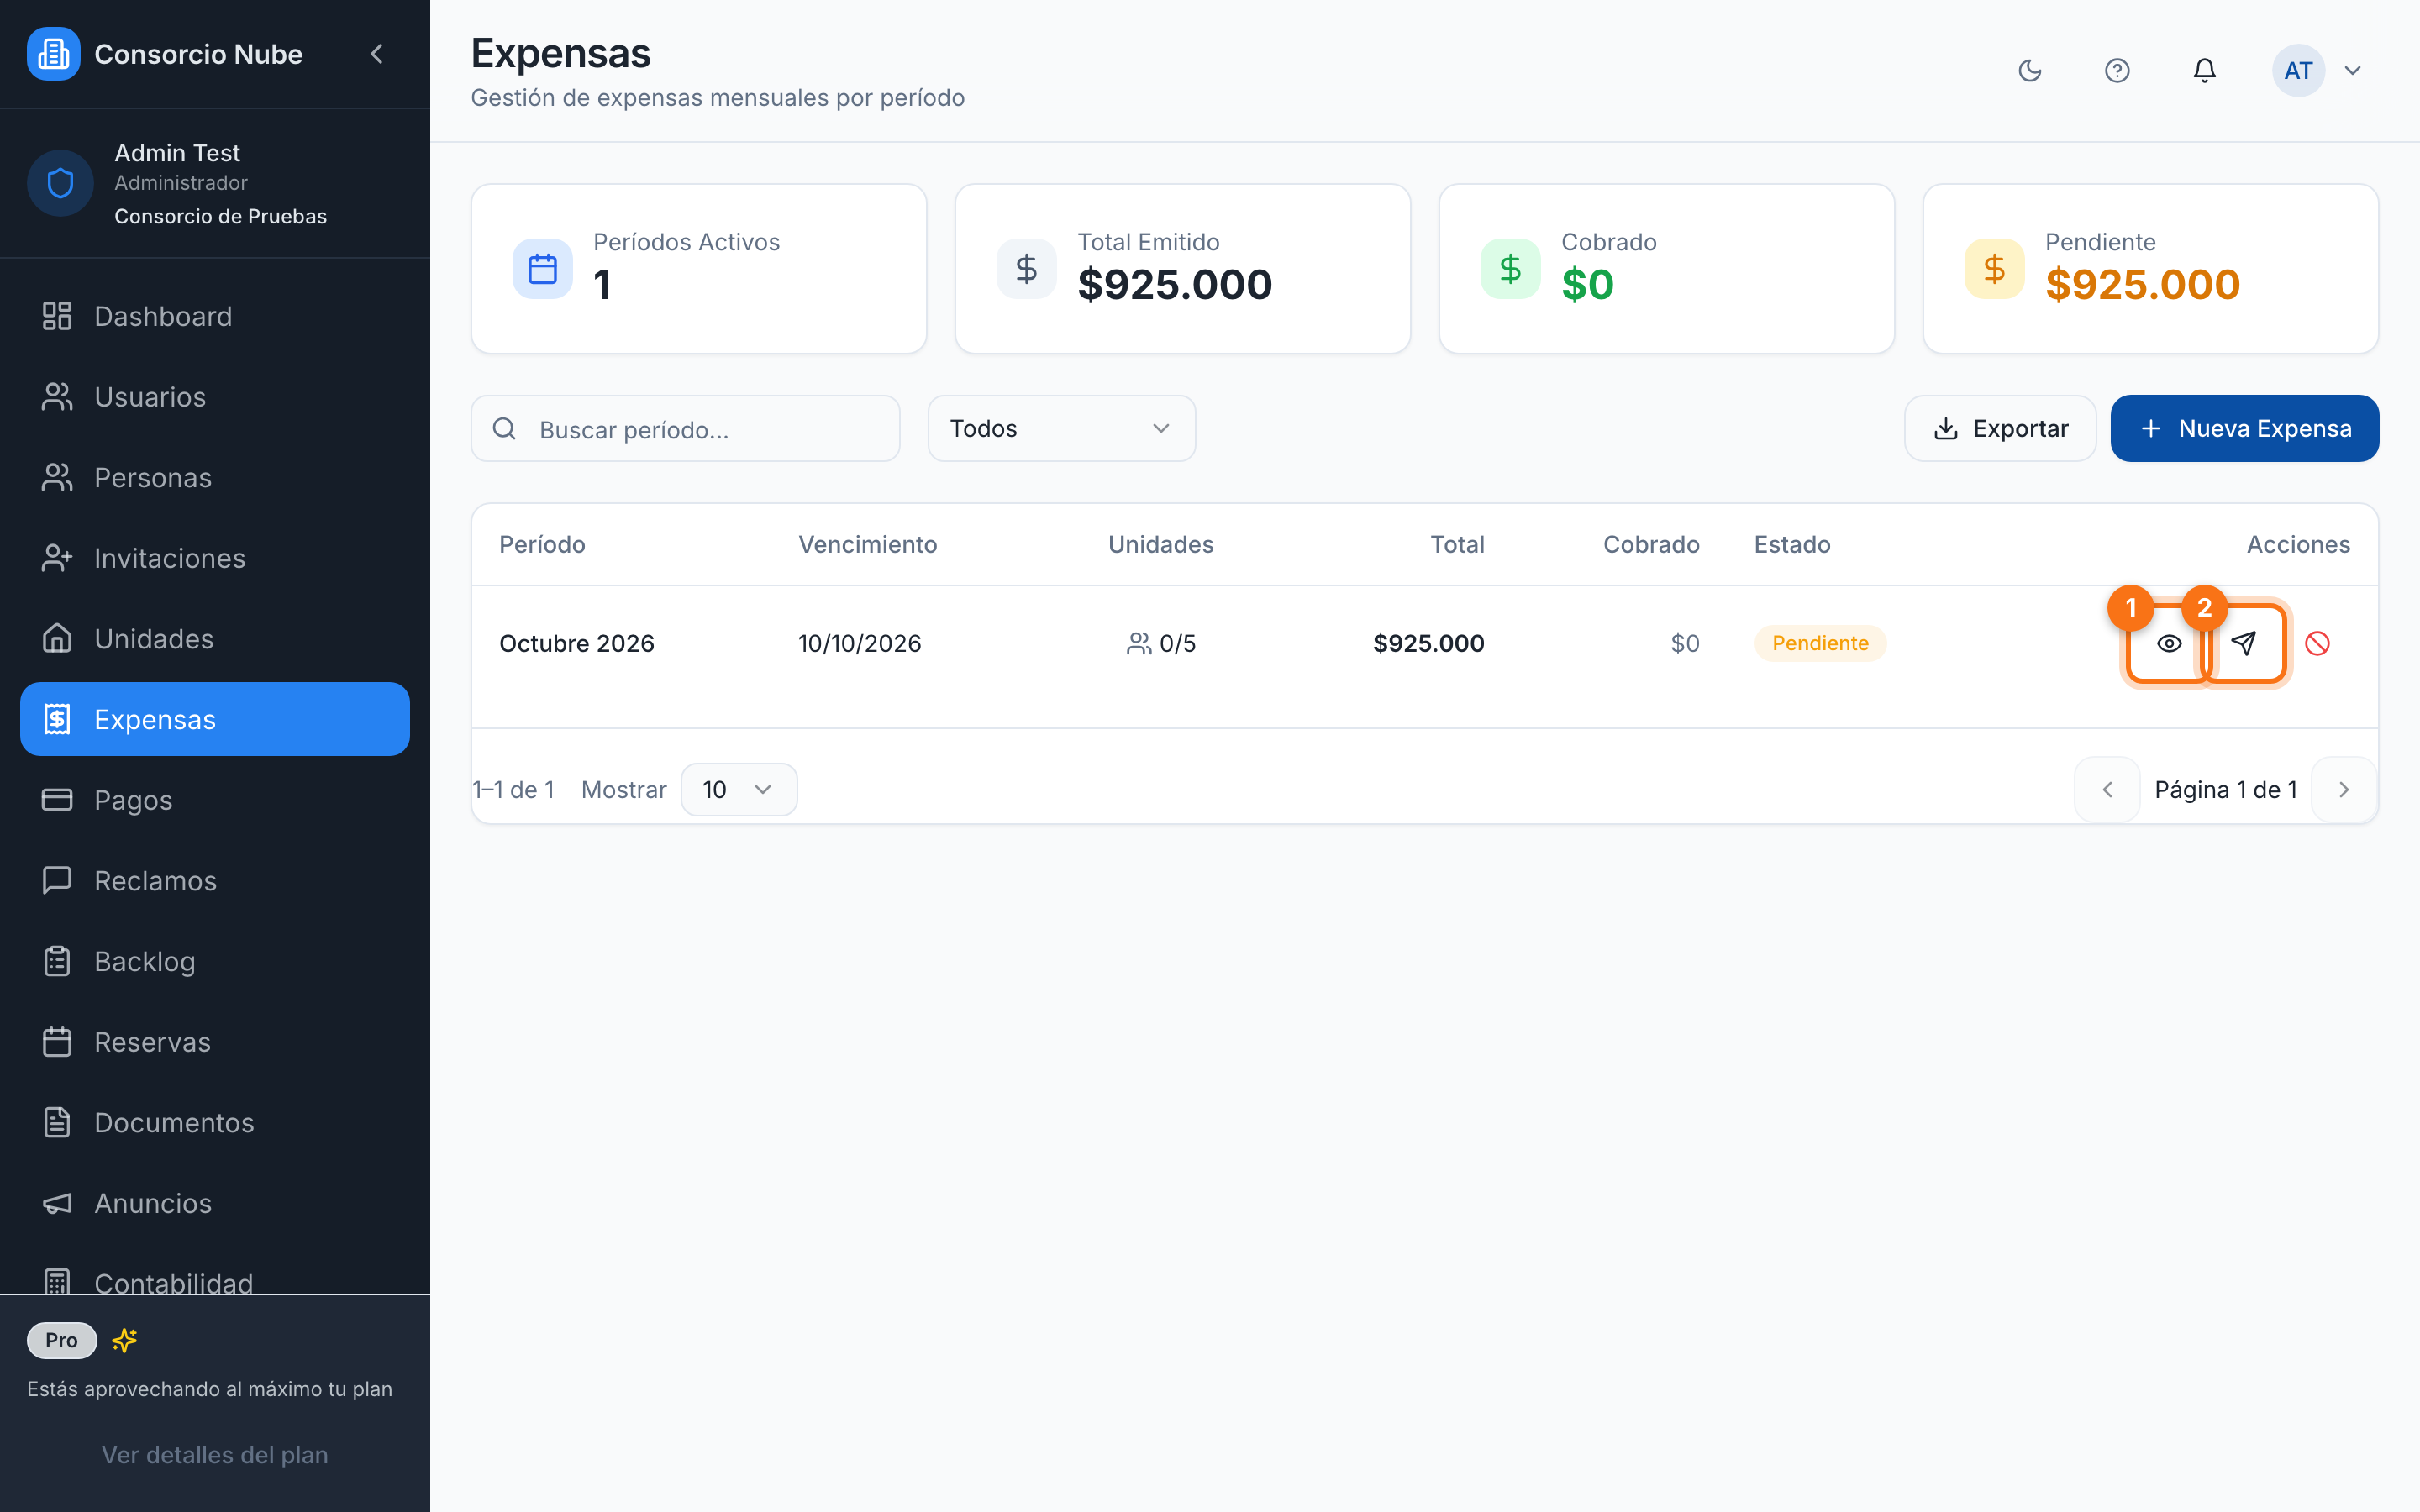Click the Consorcio Nube logo icon
2420x1512 pixels.
54,54
